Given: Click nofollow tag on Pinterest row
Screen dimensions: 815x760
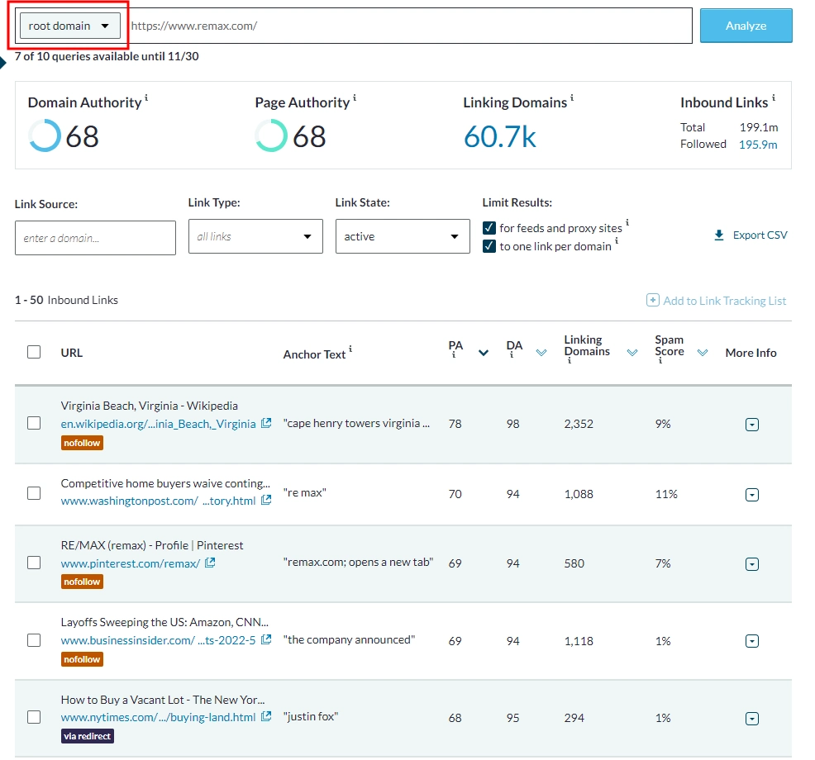Looking at the screenshot, I should point(82,582).
